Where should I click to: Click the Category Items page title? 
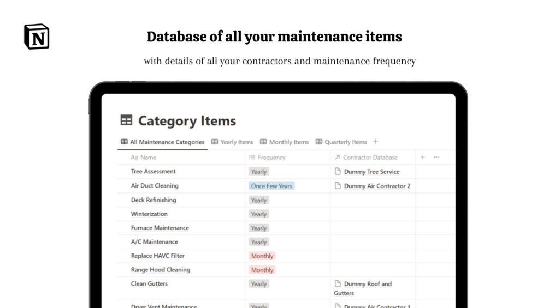pyautogui.click(x=187, y=120)
